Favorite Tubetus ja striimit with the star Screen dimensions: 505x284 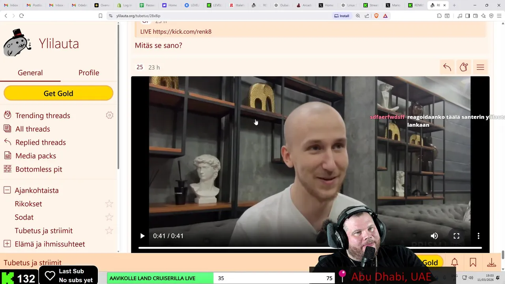(109, 230)
